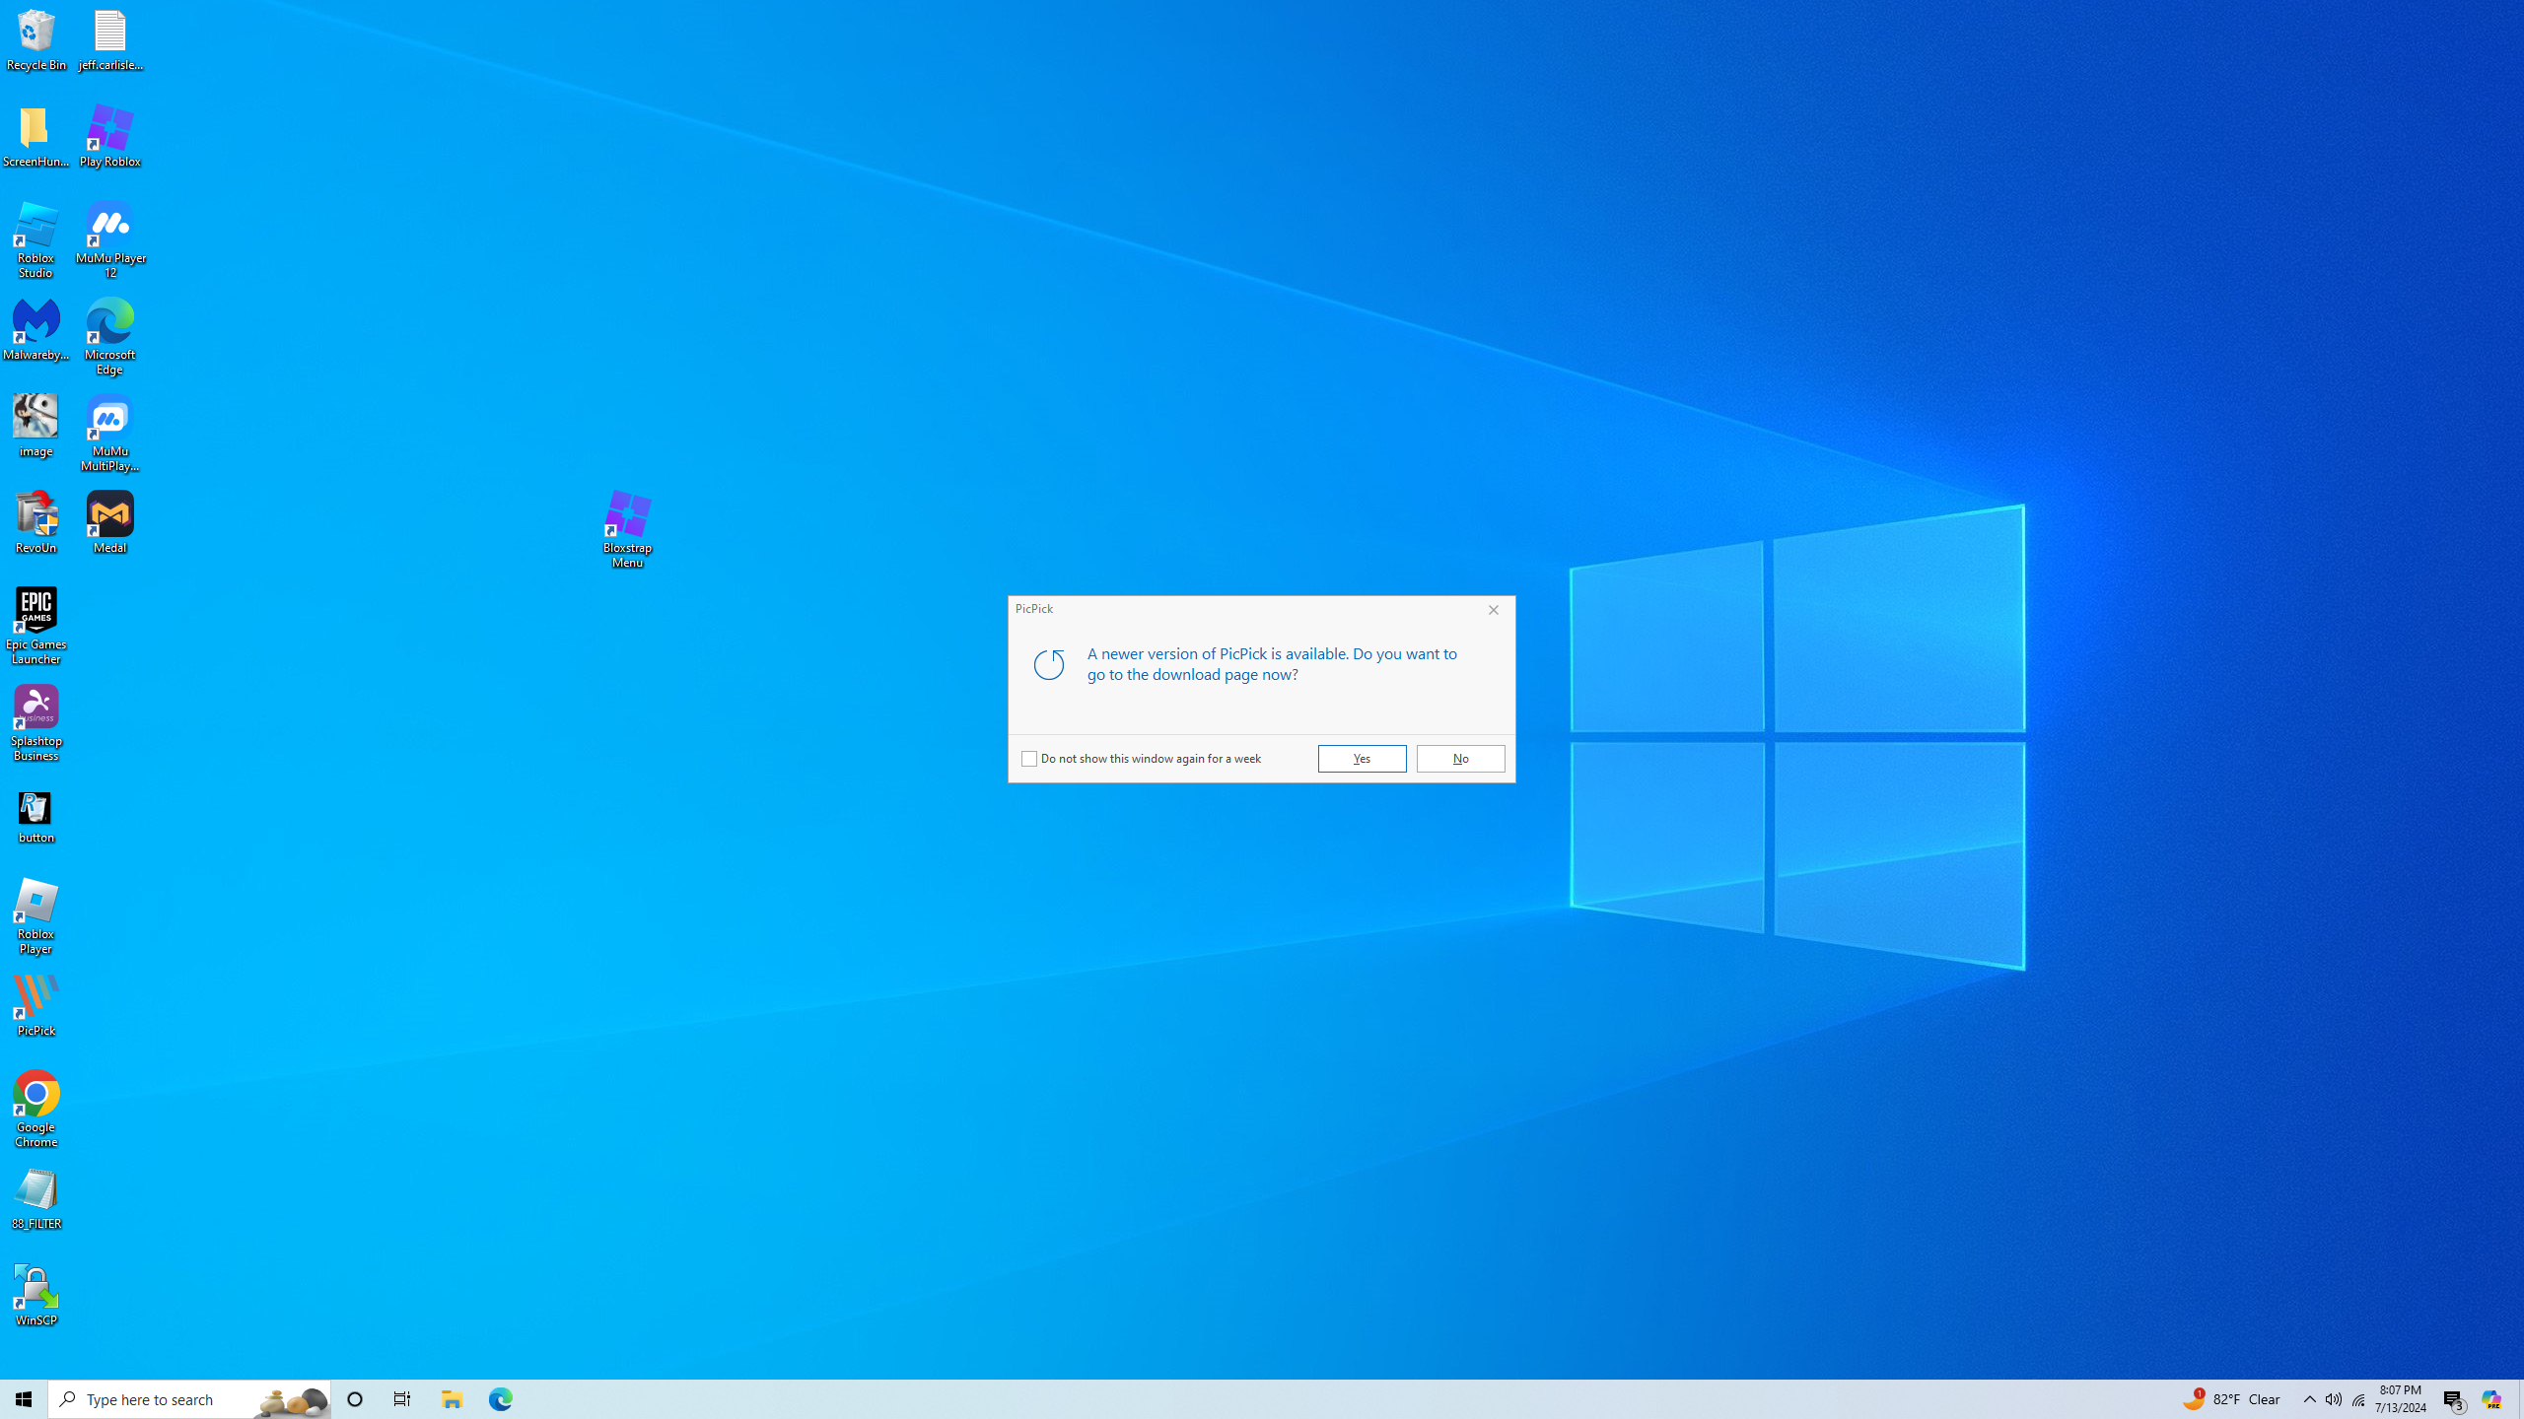2524x1419 pixels.
Task: Open the Windows Start menu
Action: 24,1399
